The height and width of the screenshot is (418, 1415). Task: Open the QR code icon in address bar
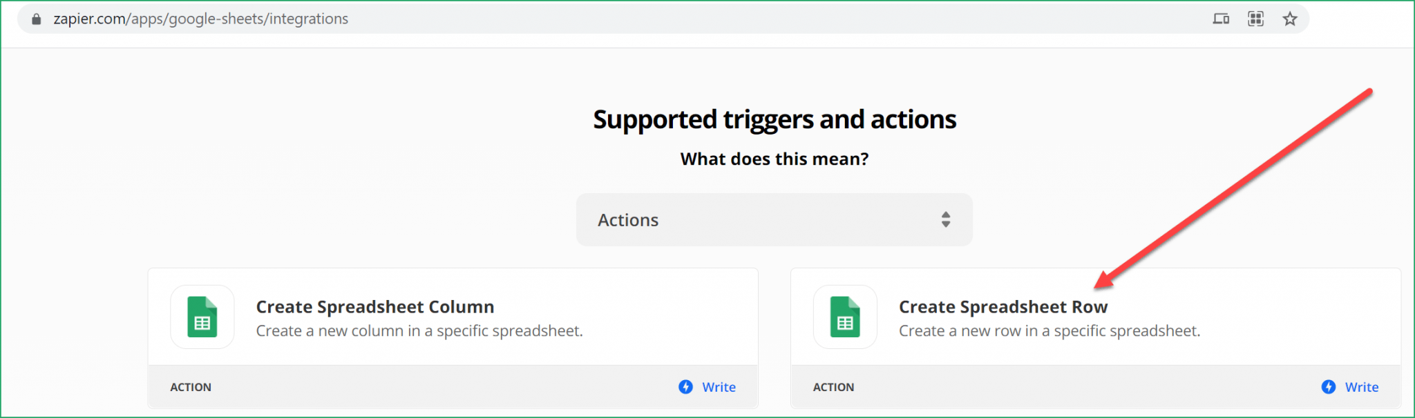[1255, 19]
